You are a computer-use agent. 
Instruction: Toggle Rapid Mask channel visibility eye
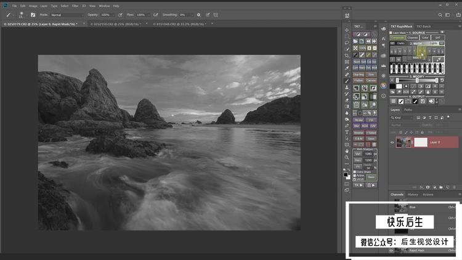(x=391, y=251)
